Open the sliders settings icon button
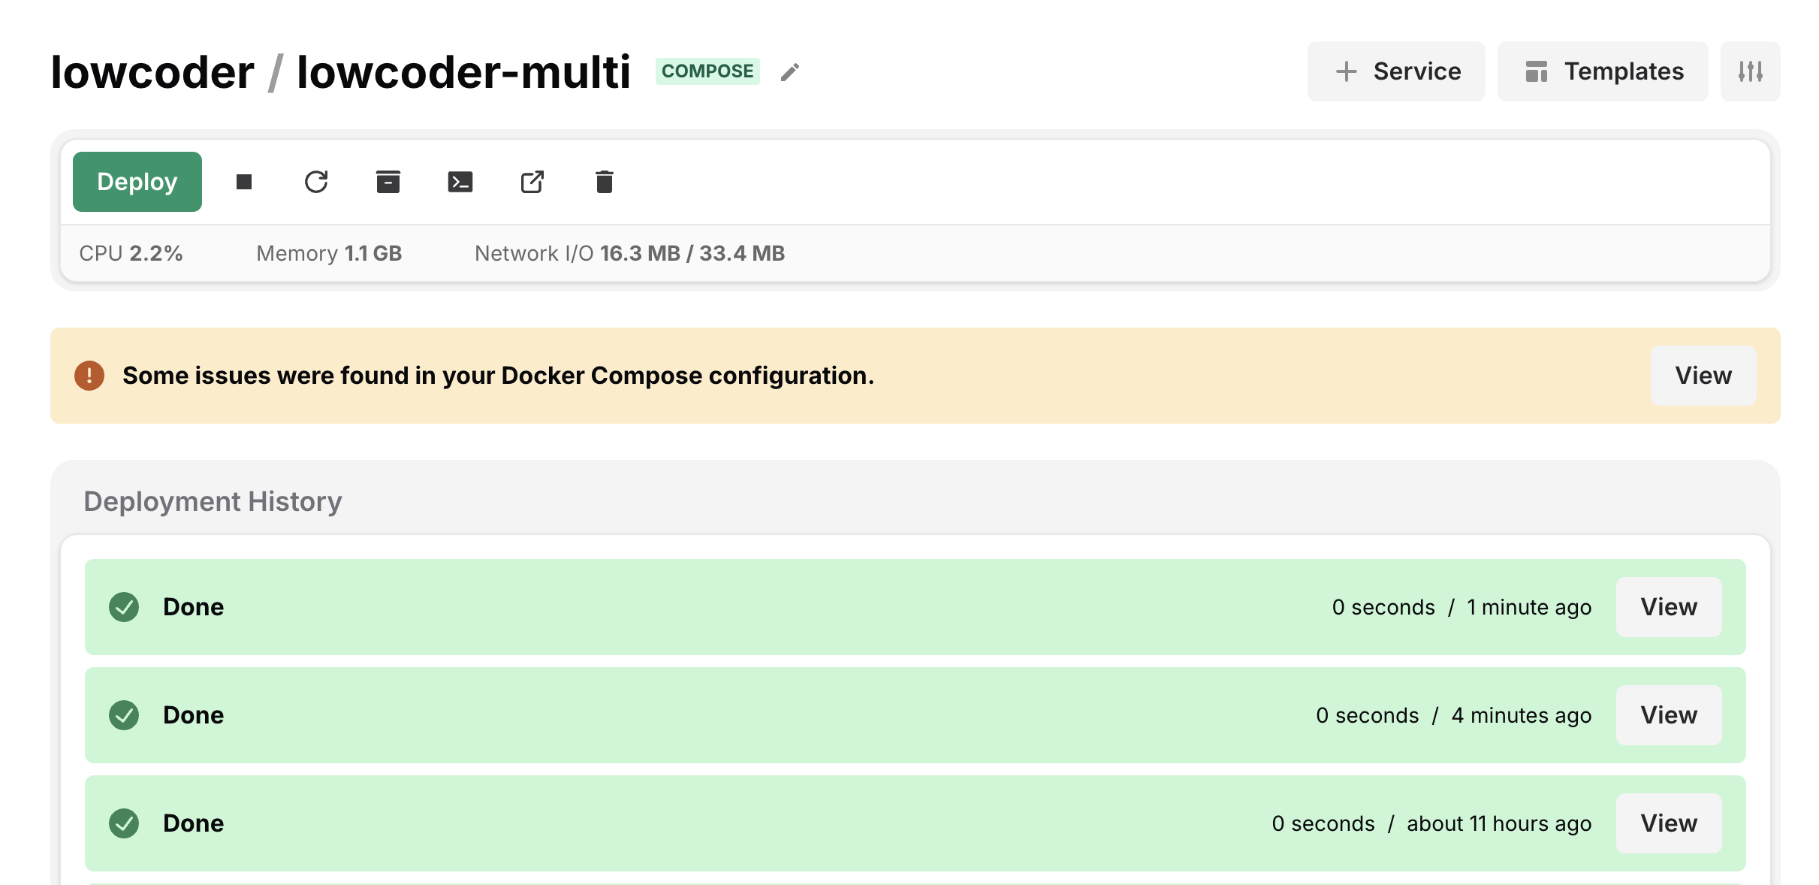Screen dimensions: 1819x885 click(1750, 71)
